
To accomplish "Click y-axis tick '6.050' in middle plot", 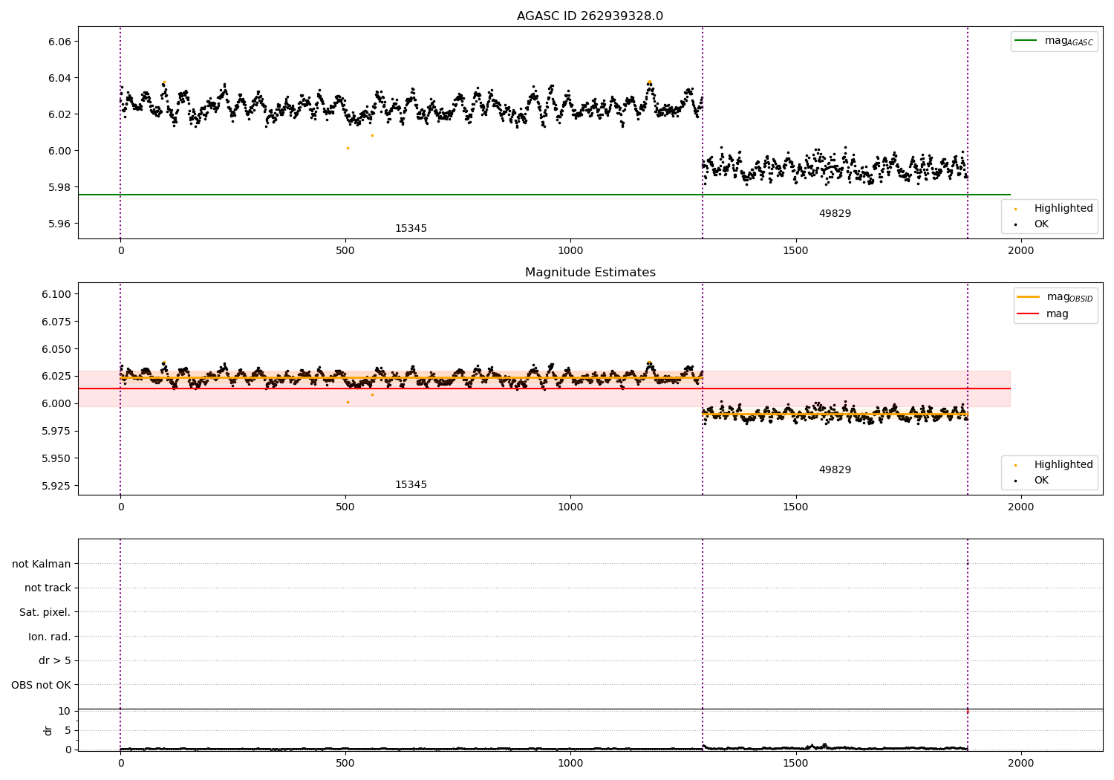I will (56, 349).
